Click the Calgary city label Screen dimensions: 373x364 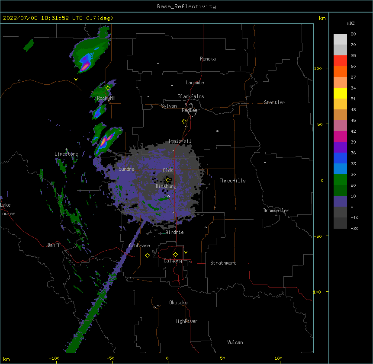coord(173,261)
